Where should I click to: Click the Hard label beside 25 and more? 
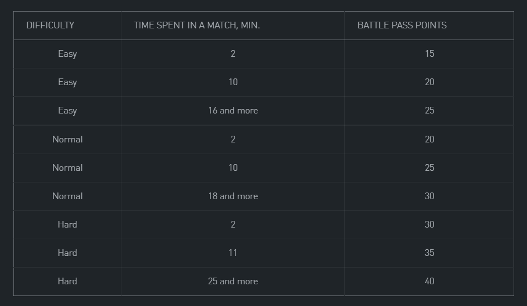pos(67,282)
